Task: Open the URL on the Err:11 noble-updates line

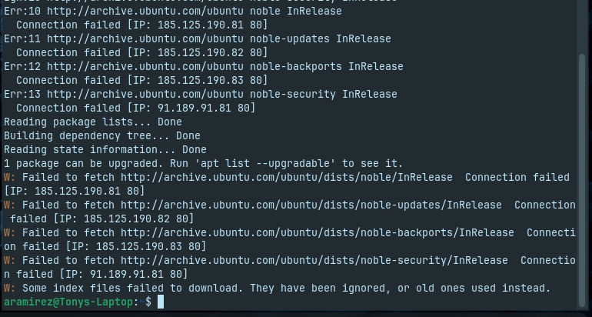Action: (145, 38)
